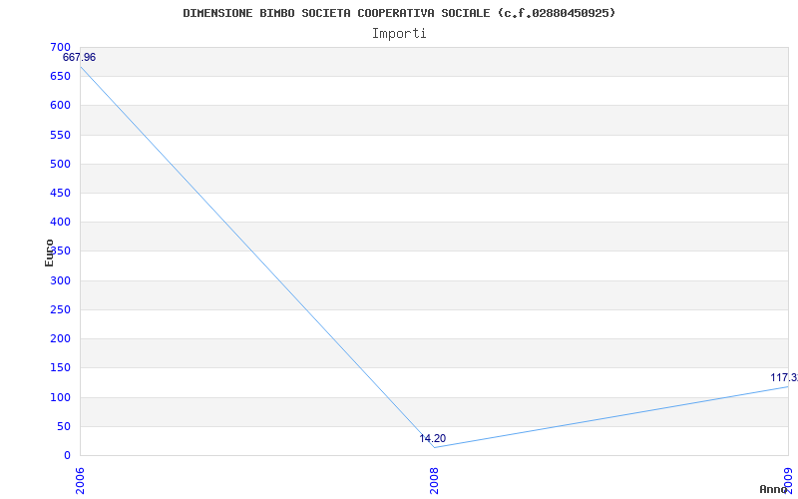Click the y-axis value 0
This screenshot has height=499, width=798.
tap(67, 455)
